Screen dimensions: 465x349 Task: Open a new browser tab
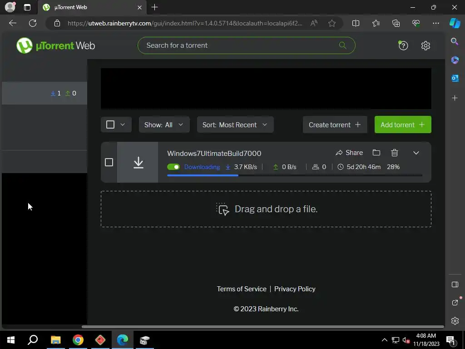click(x=154, y=7)
